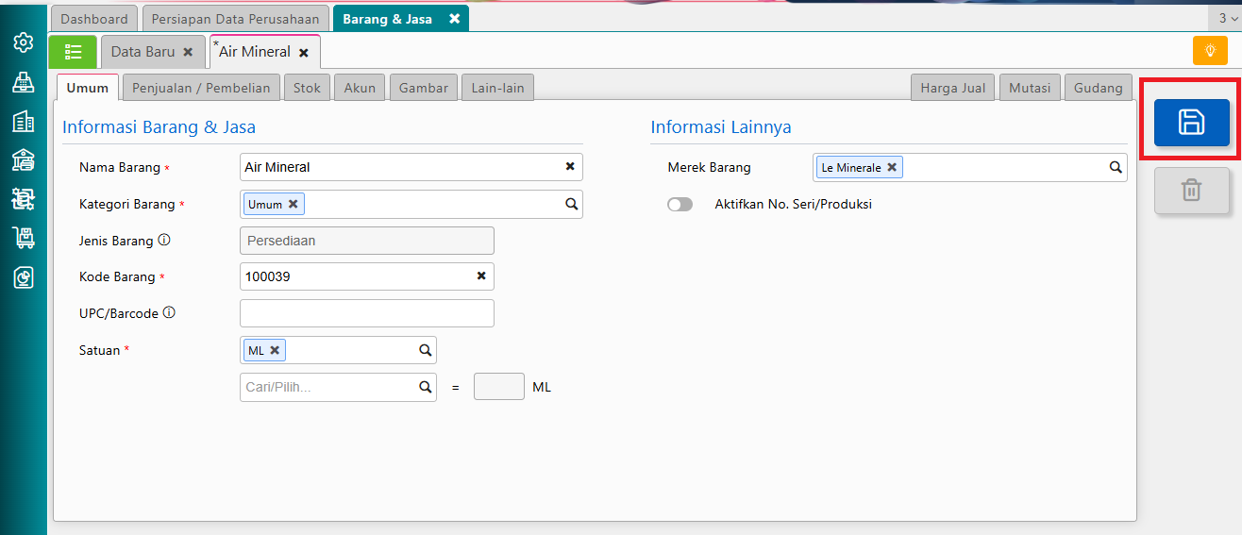Open the Gambar tab
Viewport: 1242px width, 535px height.
pyautogui.click(x=424, y=88)
